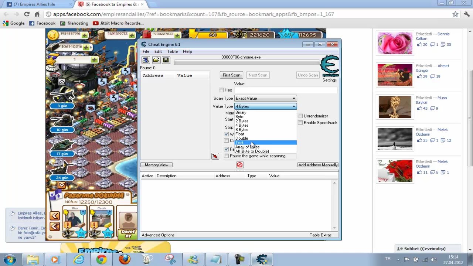
Task: Open Chrome wrench menu icon
Action: (466, 14)
